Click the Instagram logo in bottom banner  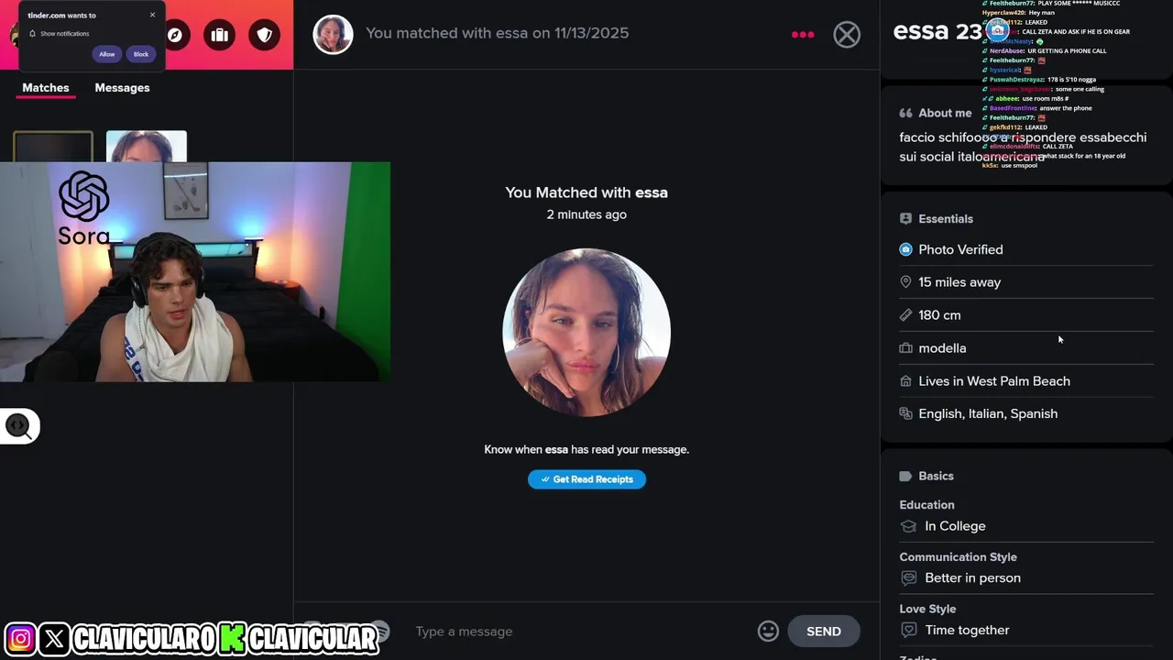tap(20, 639)
